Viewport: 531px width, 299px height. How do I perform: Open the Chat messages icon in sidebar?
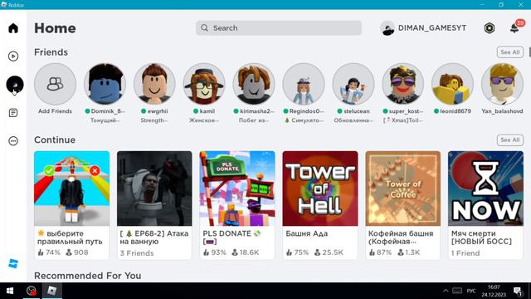click(13, 113)
